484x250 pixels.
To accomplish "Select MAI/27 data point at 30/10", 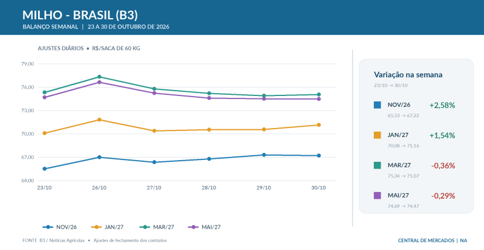I will click(319, 99).
